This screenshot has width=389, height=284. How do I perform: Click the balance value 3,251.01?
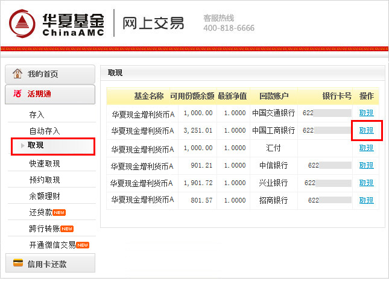pyautogui.click(x=198, y=130)
